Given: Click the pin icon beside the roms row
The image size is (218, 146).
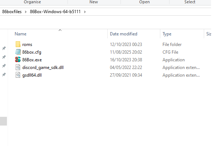Looking at the screenshot, I should (x=4, y=48).
